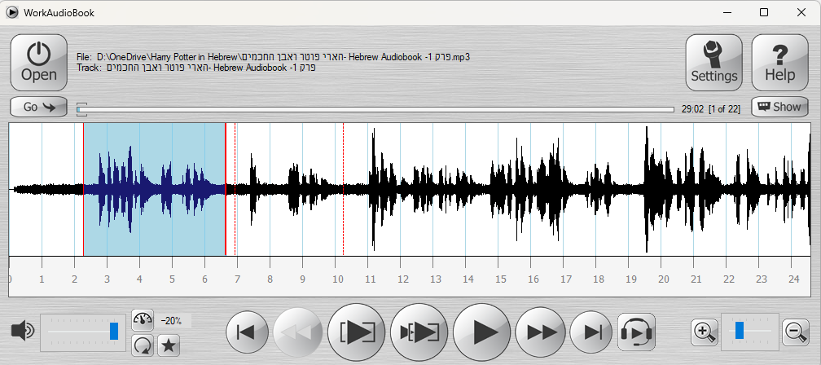Minimize the WorkAudioBook window

(x=727, y=12)
